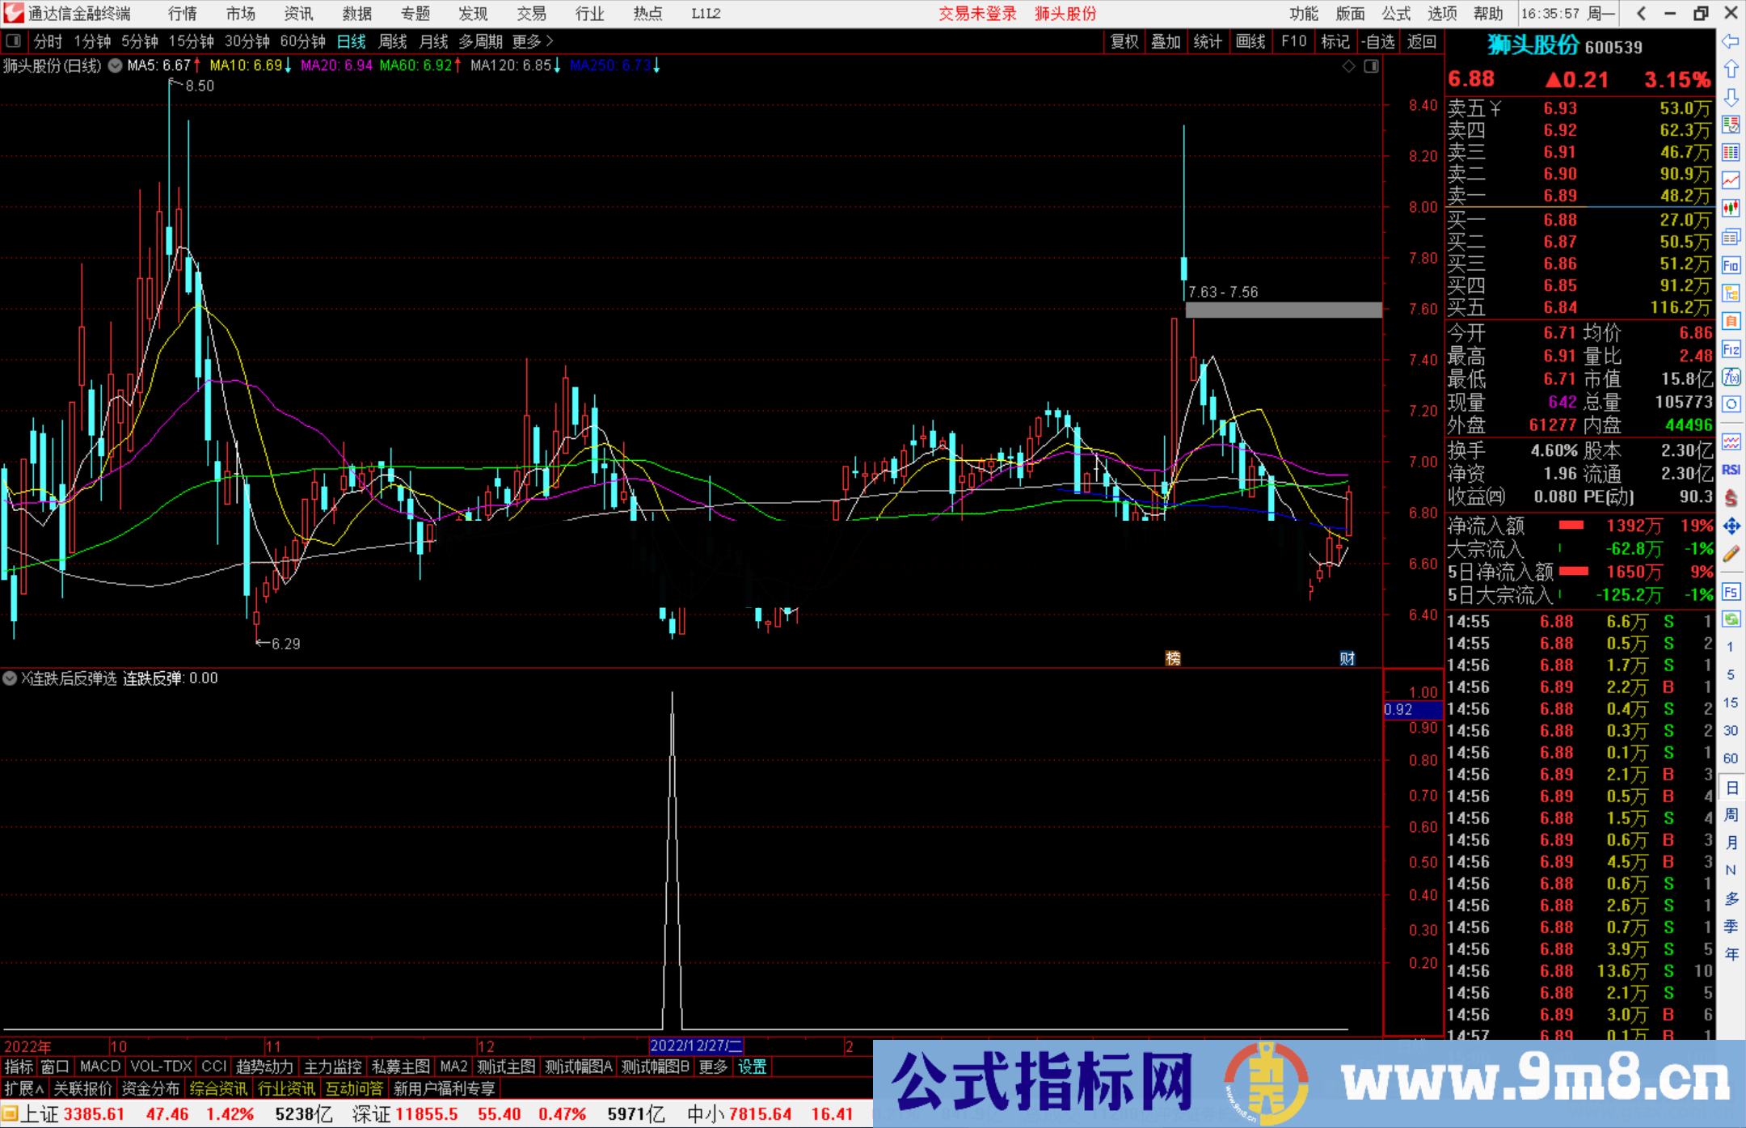Open the candlestick chart icon in sidebar
This screenshot has width=1746, height=1128.
1731,208
